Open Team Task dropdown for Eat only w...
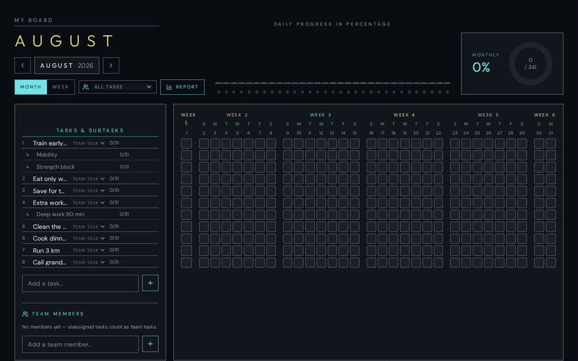Image resolution: width=578 pixels, height=361 pixels. tap(89, 179)
